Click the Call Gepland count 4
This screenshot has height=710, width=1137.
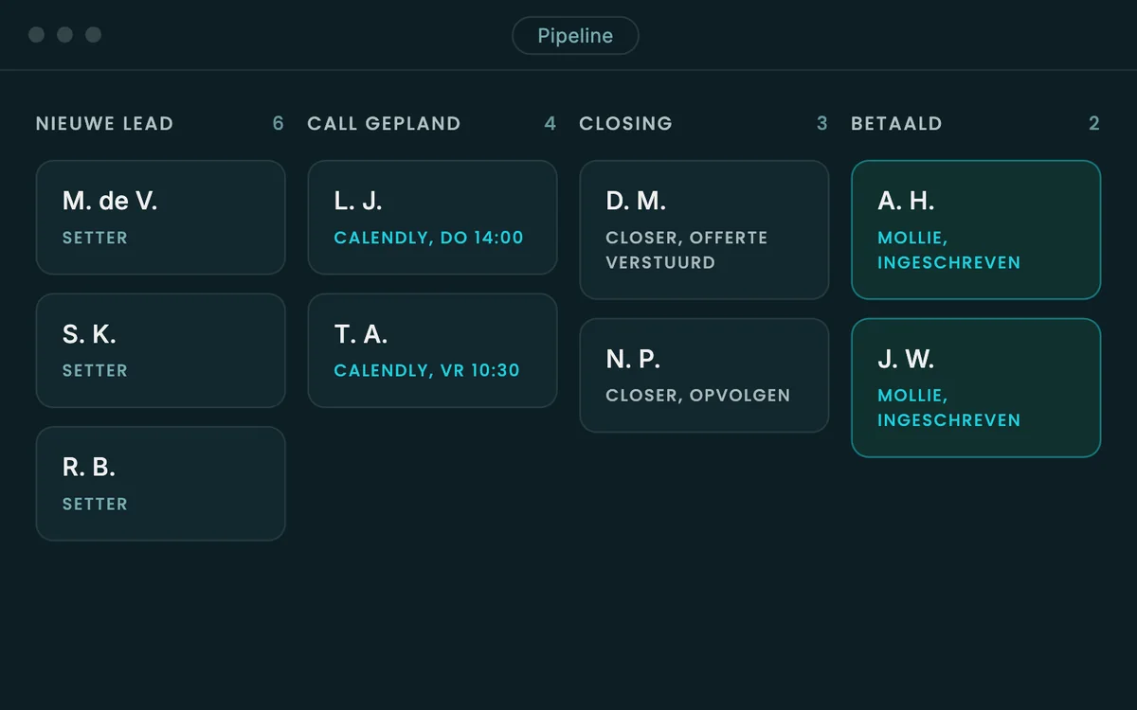[550, 123]
